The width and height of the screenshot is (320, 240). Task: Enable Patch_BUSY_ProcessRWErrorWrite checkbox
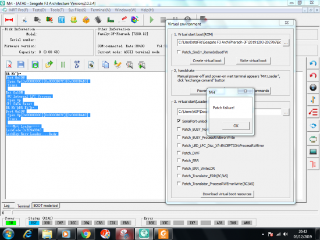(x=179, y=137)
